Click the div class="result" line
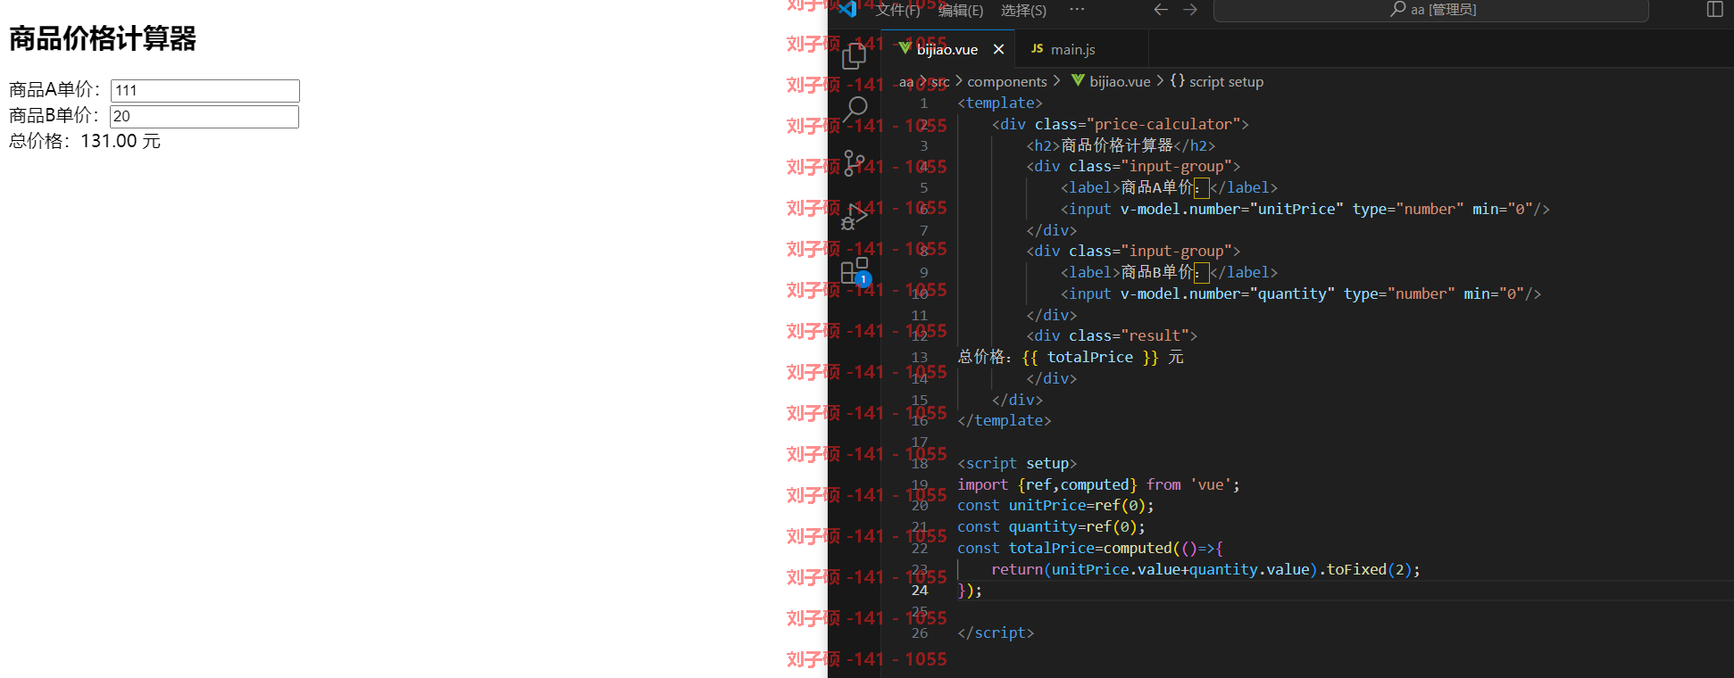The width and height of the screenshot is (1734, 678). (1112, 335)
